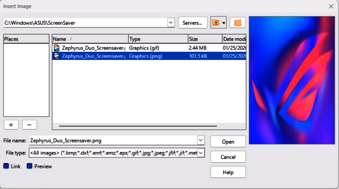The width and height of the screenshot is (339, 189).
Task: Click the horizontal scrollbar of file list
Action: point(138,126)
